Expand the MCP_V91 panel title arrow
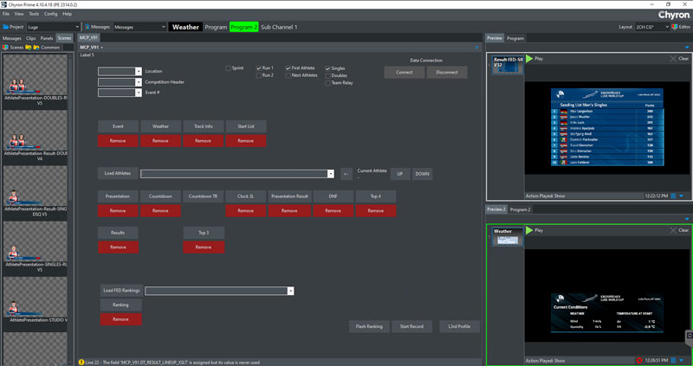Image resolution: width=693 pixels, height=366 pixels. (x=102, y=48)
